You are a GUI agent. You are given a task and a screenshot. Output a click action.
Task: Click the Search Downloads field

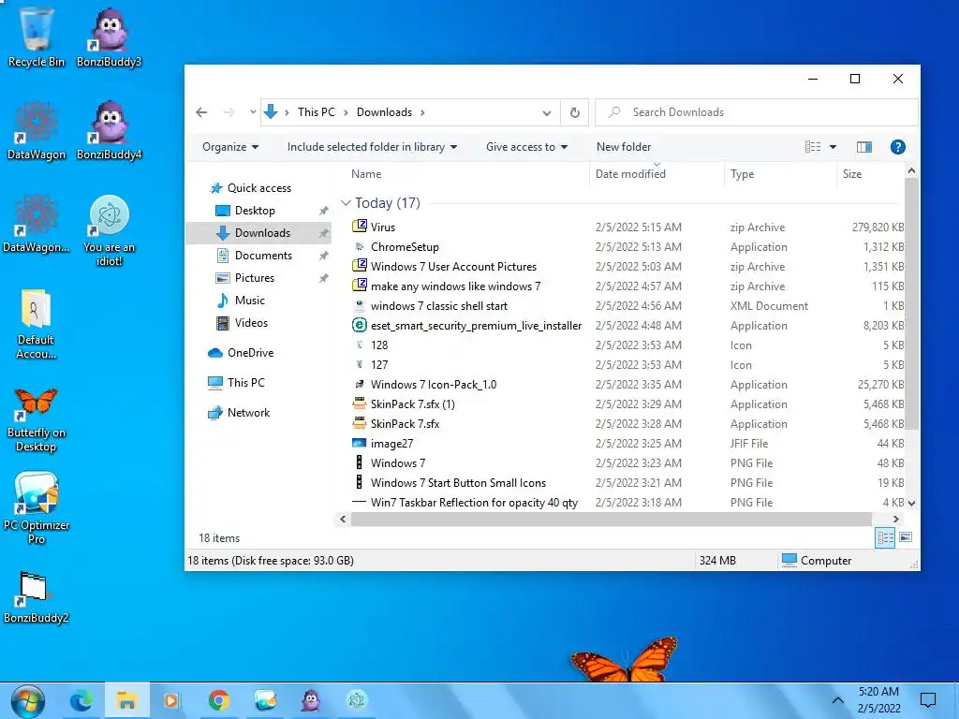click(x=757, y=112)
